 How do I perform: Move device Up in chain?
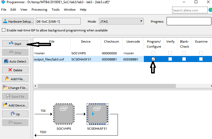point(15,114)
